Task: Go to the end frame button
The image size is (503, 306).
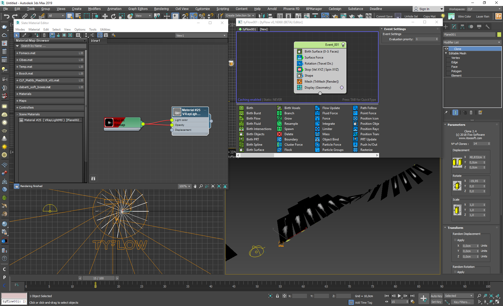Action: click(412, 296)
